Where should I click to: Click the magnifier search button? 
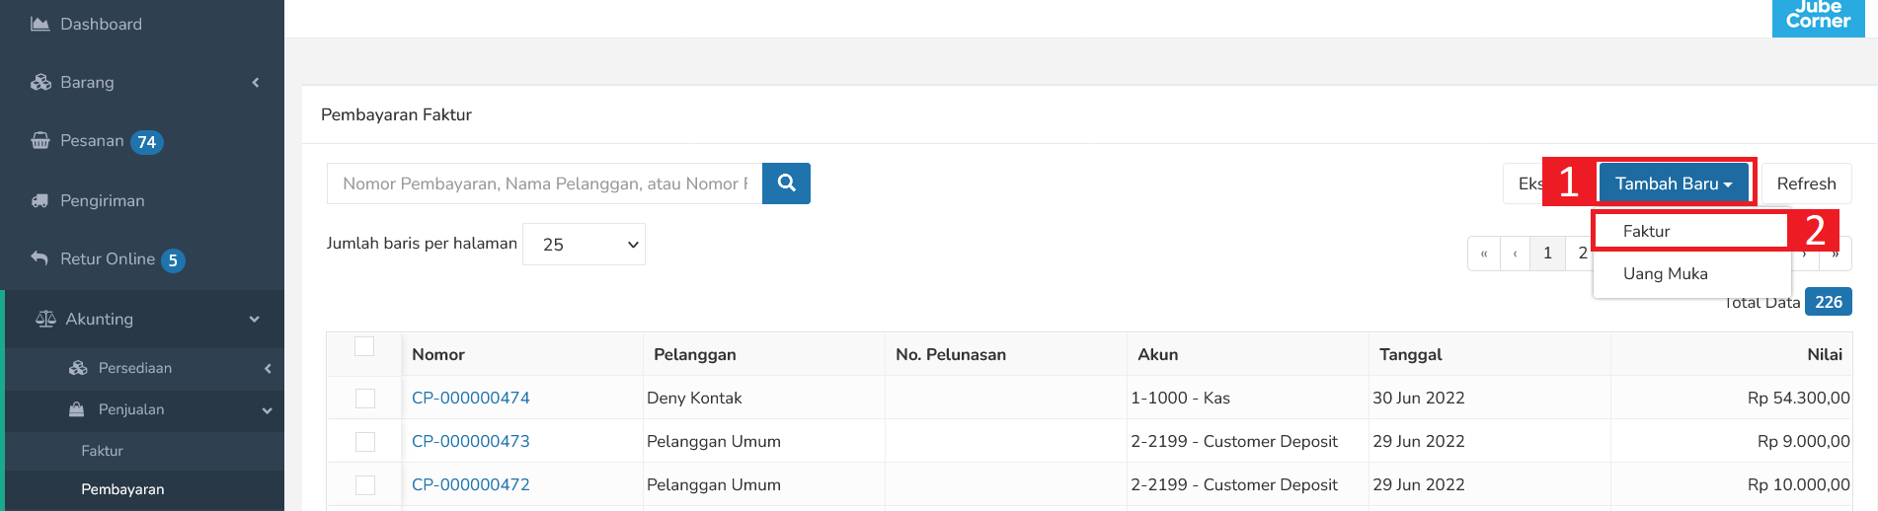tap(786, 183)
